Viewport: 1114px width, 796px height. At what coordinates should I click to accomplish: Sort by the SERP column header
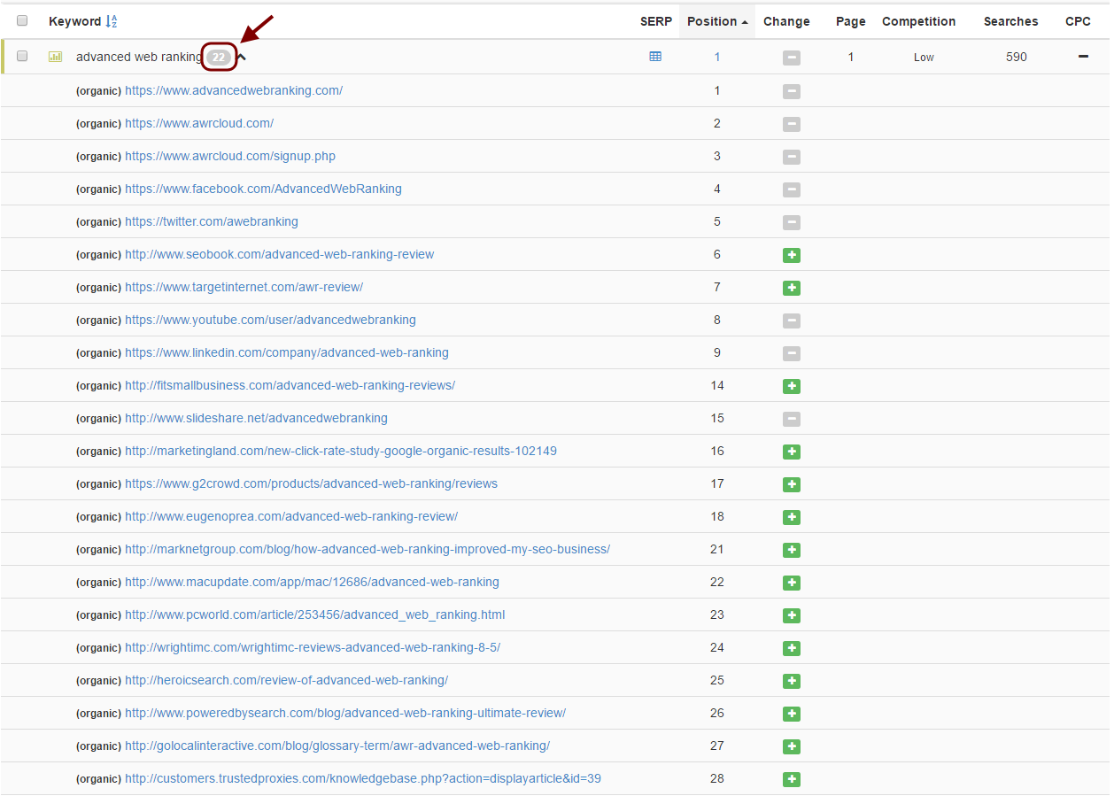656,21
